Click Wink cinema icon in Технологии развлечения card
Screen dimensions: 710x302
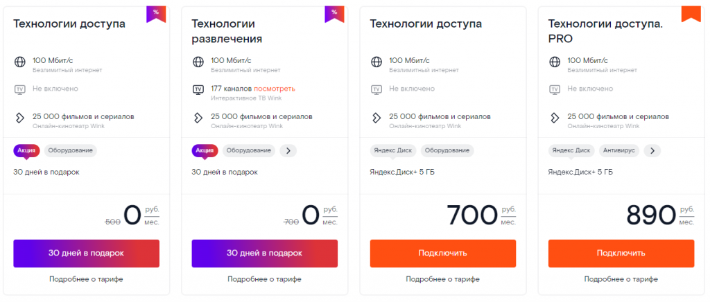pyautogui.click(x=198, y=118)
